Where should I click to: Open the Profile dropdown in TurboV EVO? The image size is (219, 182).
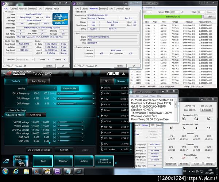[42, 88]
